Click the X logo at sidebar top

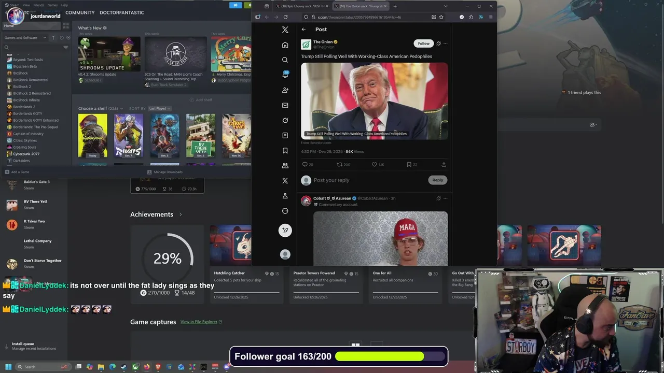[285, 30]
